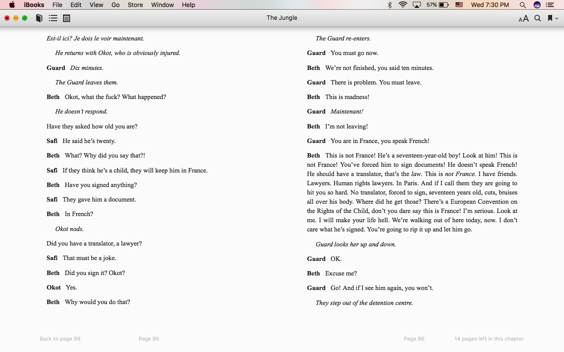Click the Guard's italic "Maintenant!"
The width and height of the screenshot is (564, 352).
[x=347, y=112]
